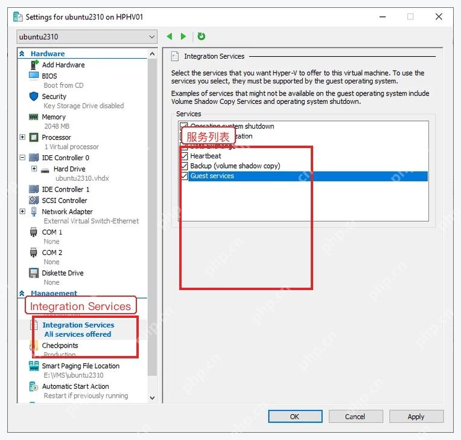
Task: Toggle the Backup (volume shadow copy) checkbox
Action: [185, 166]
